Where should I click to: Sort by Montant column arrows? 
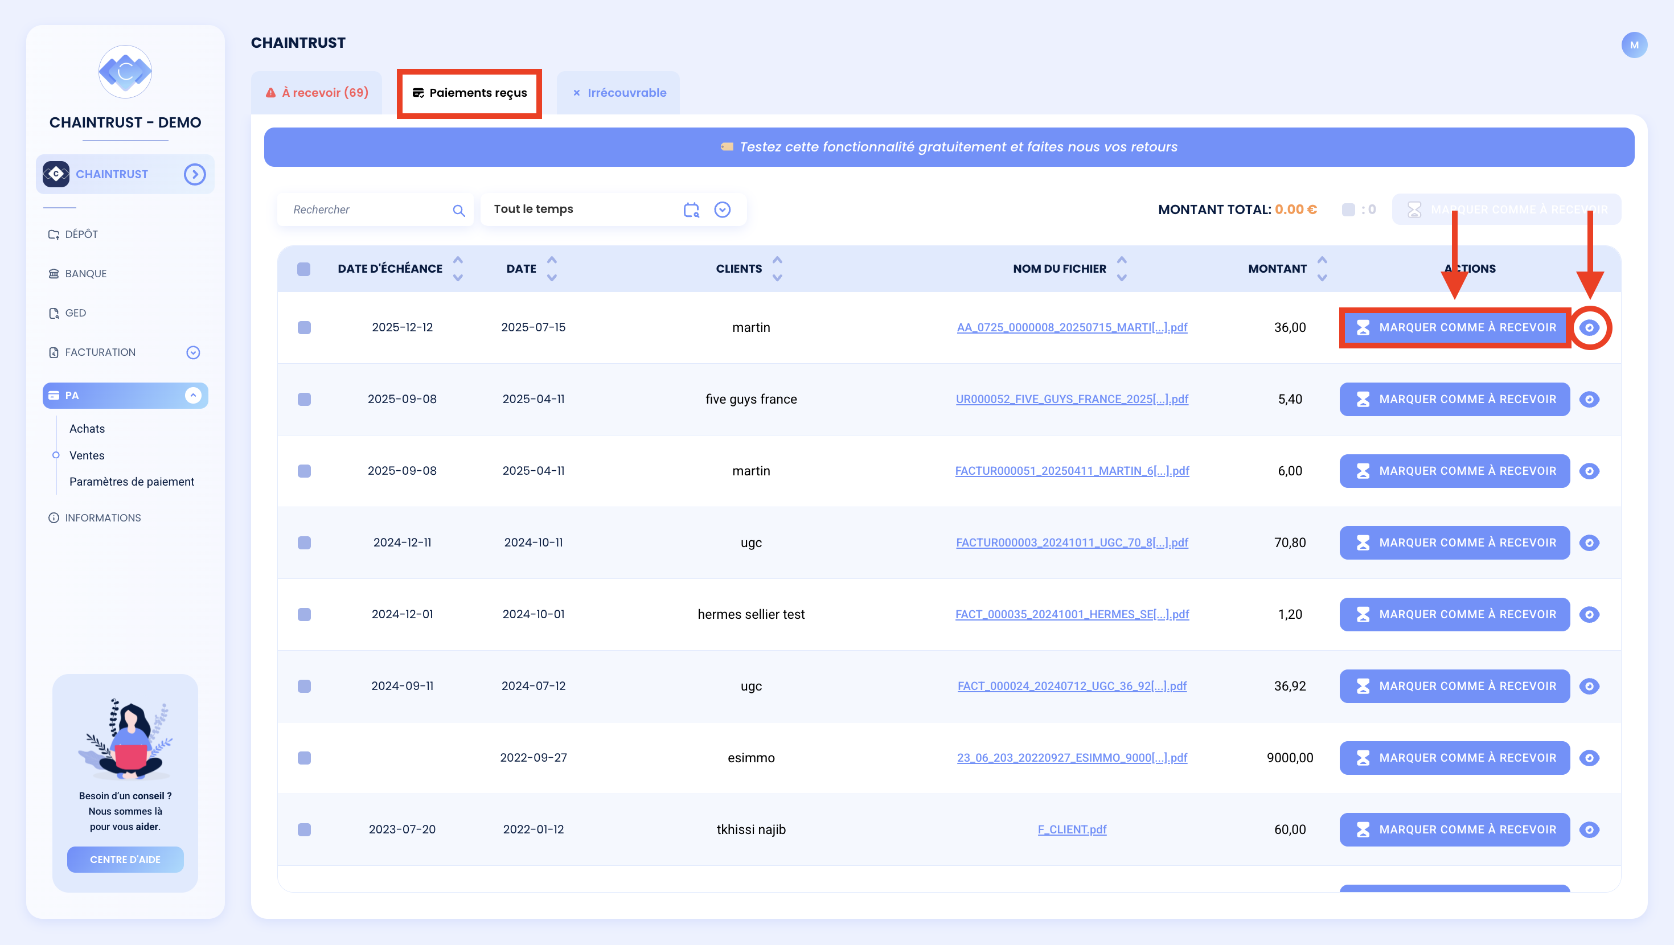point(1322,269)
